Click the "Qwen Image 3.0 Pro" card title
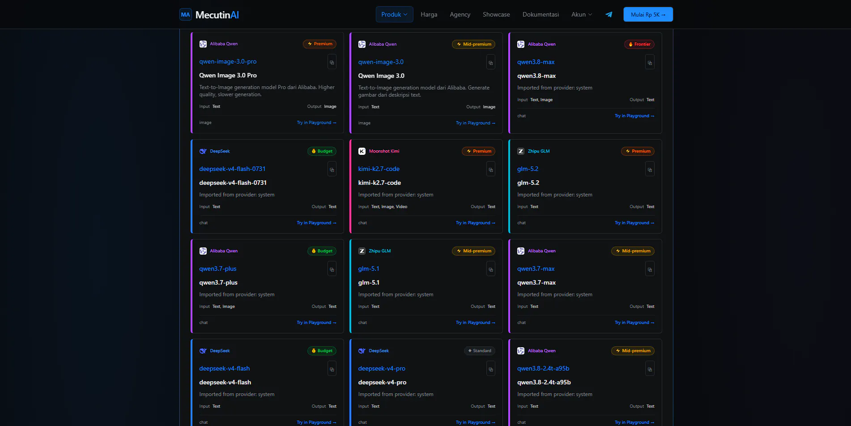851x426 pixels. click(x=228, y=75)
